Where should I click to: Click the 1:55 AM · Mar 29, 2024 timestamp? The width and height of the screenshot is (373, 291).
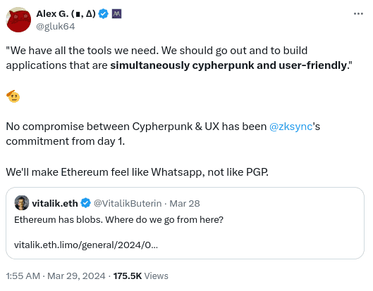click(x=56, y=276)
